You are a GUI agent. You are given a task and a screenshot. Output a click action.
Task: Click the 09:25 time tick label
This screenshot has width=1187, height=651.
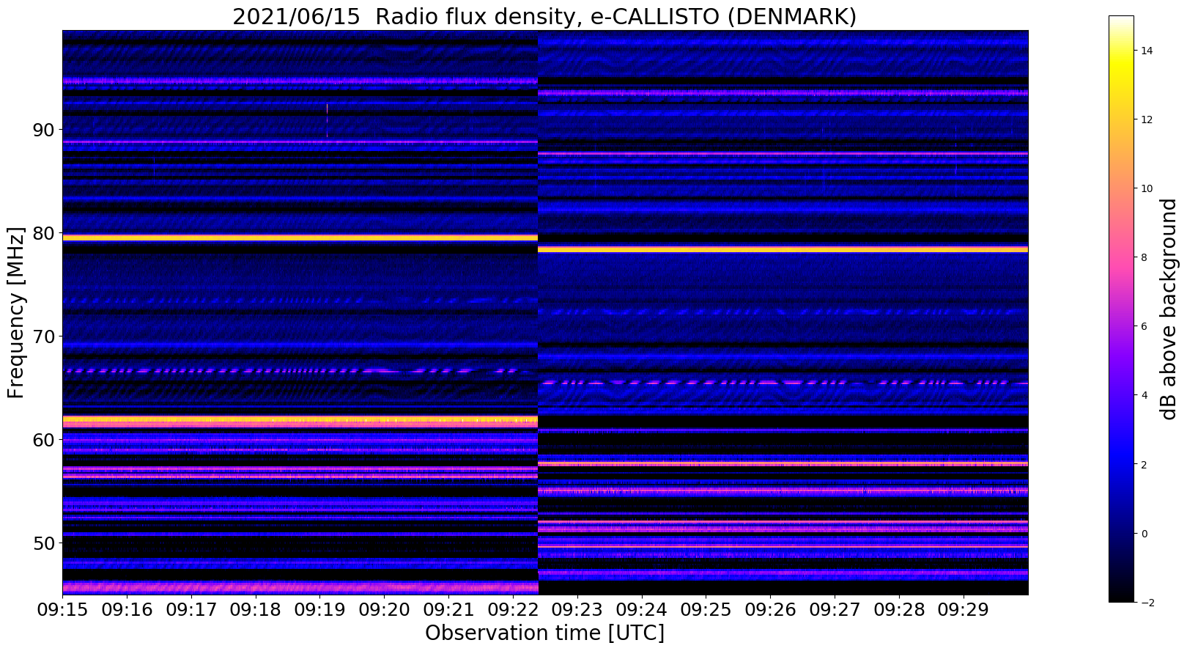pos(706,609)
